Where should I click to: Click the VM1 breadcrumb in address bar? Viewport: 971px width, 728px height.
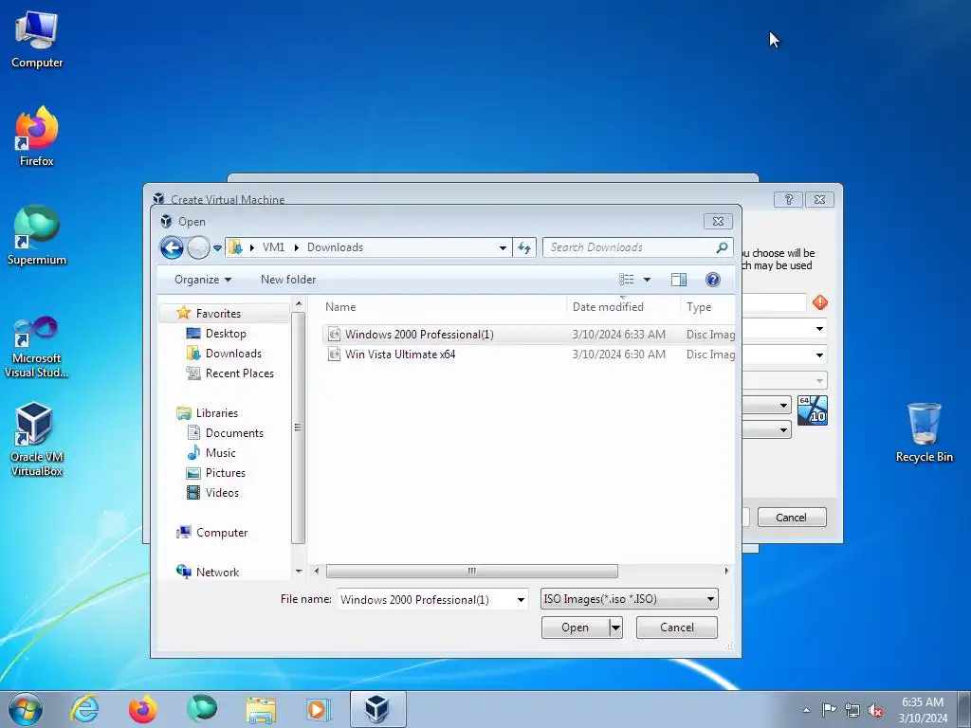pos(273,247)
